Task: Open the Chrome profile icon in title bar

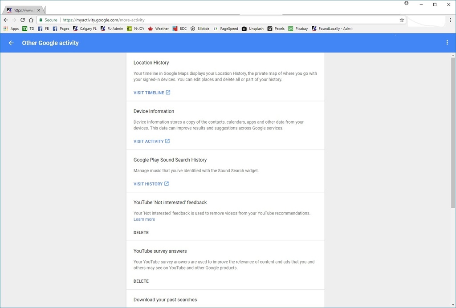Action: pyautogui.click(x=406, y=3)
